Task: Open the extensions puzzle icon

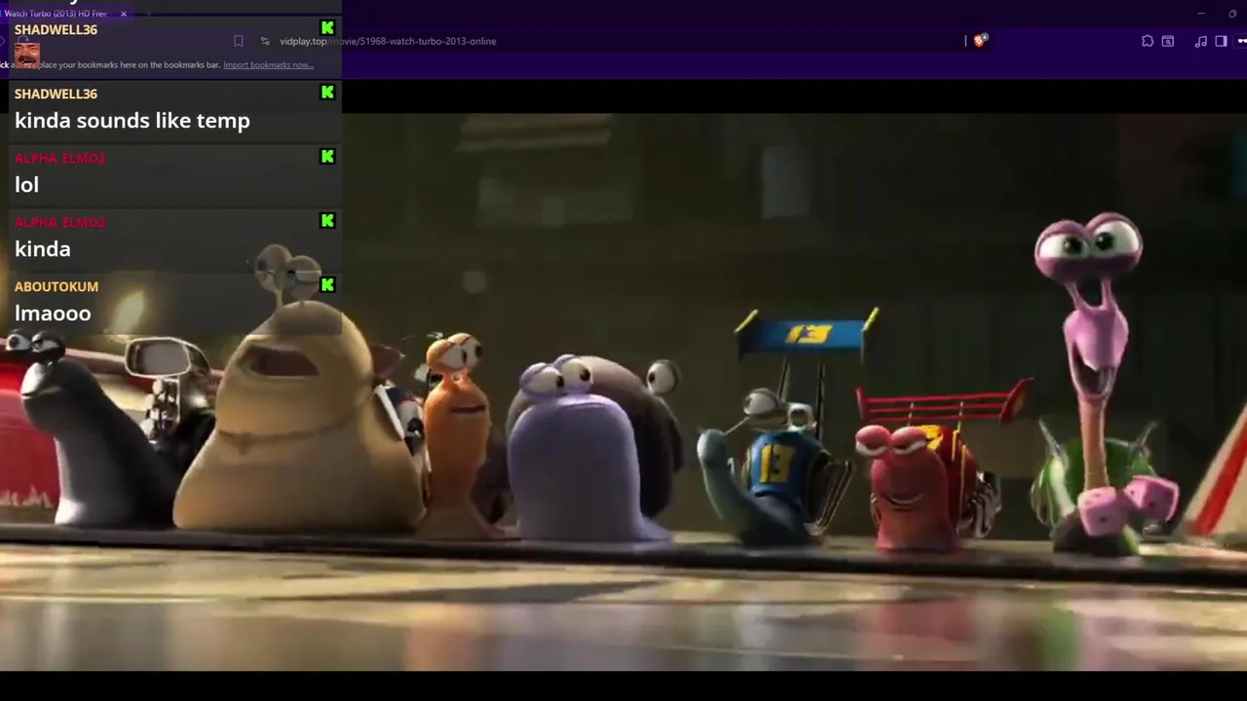Action: coord(1148,41)
